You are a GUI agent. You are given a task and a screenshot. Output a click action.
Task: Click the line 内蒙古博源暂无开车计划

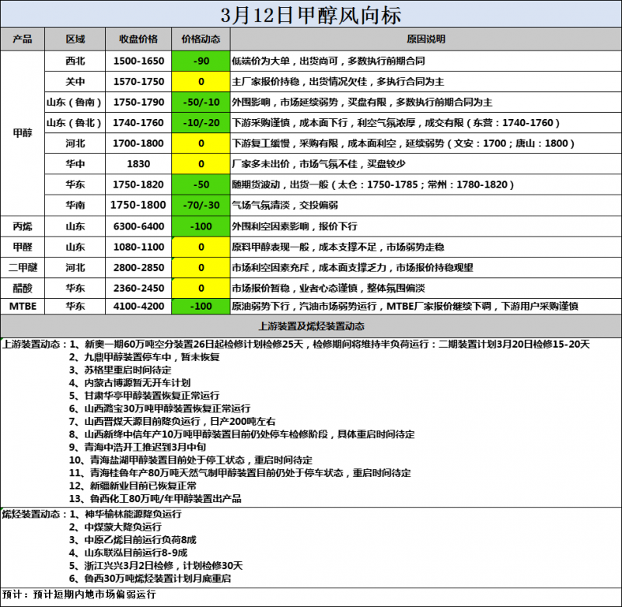[130, 383]
